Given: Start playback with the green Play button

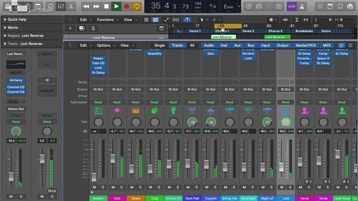Looking at the screenshot, I should click(116, 6).
